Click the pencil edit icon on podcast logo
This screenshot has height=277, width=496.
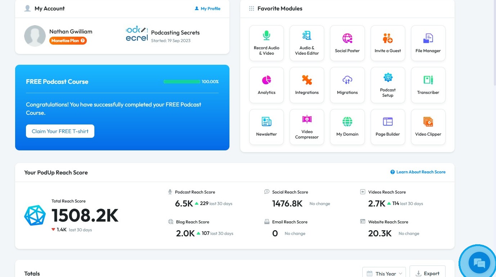point(143,30)
